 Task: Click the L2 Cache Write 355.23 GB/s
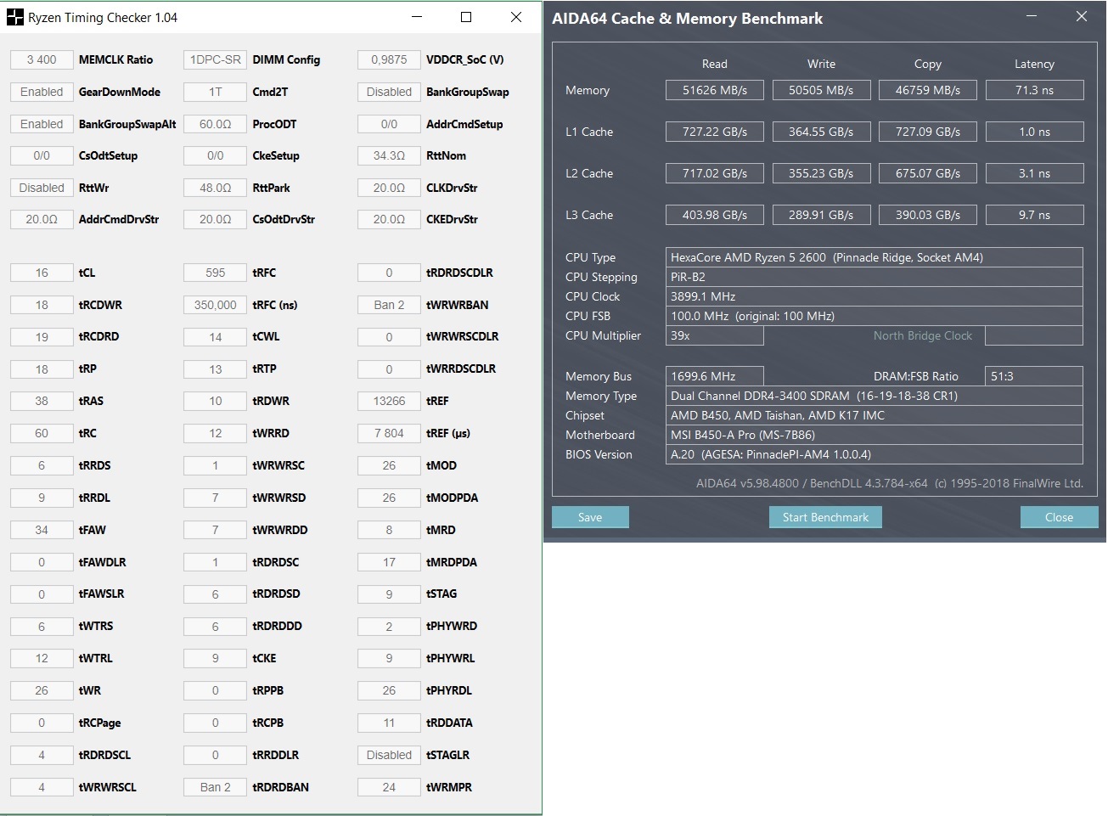pos(821,173)
